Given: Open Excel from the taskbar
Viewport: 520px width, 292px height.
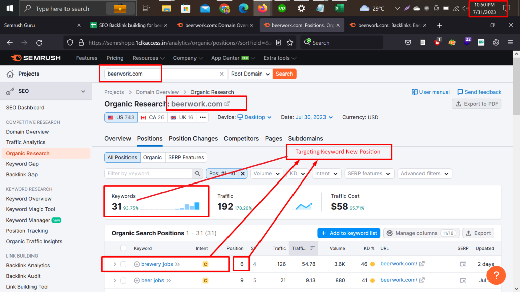Looking at the screenshot, I should point(339,8).
